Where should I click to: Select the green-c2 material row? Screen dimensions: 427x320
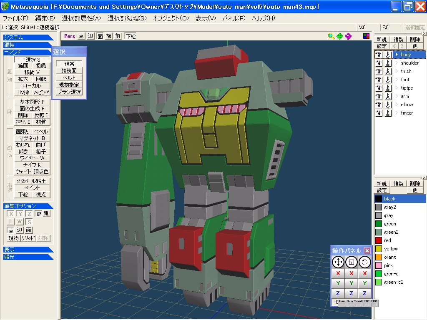[400, 282]
